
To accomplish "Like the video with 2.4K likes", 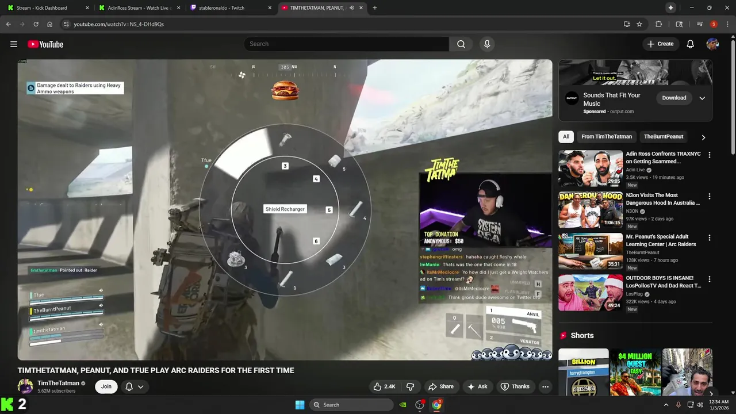I will point(384,386).
